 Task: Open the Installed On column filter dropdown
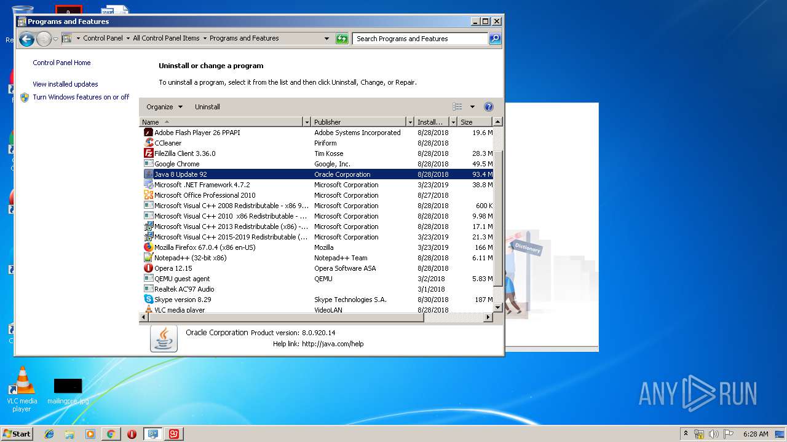pyautogui.click(x=453, y=122)
